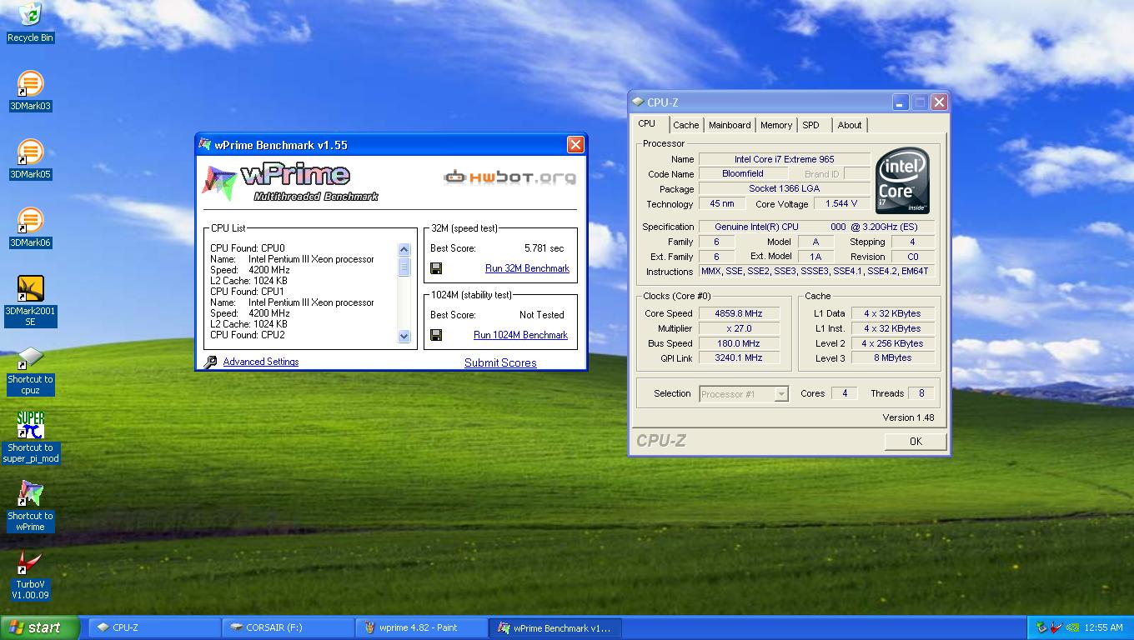
Task: Close the wPrime Benchmark window
Action: [x=575, y=145]
